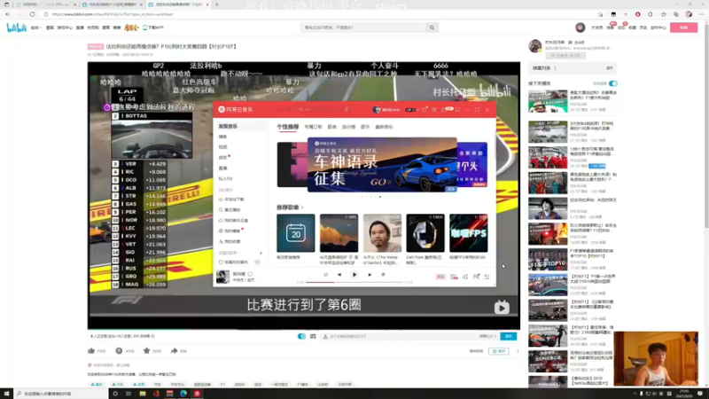This screenshot has width=709, height=399.
Task: Open NetEase settings gear icon
Action: [434, 109]
